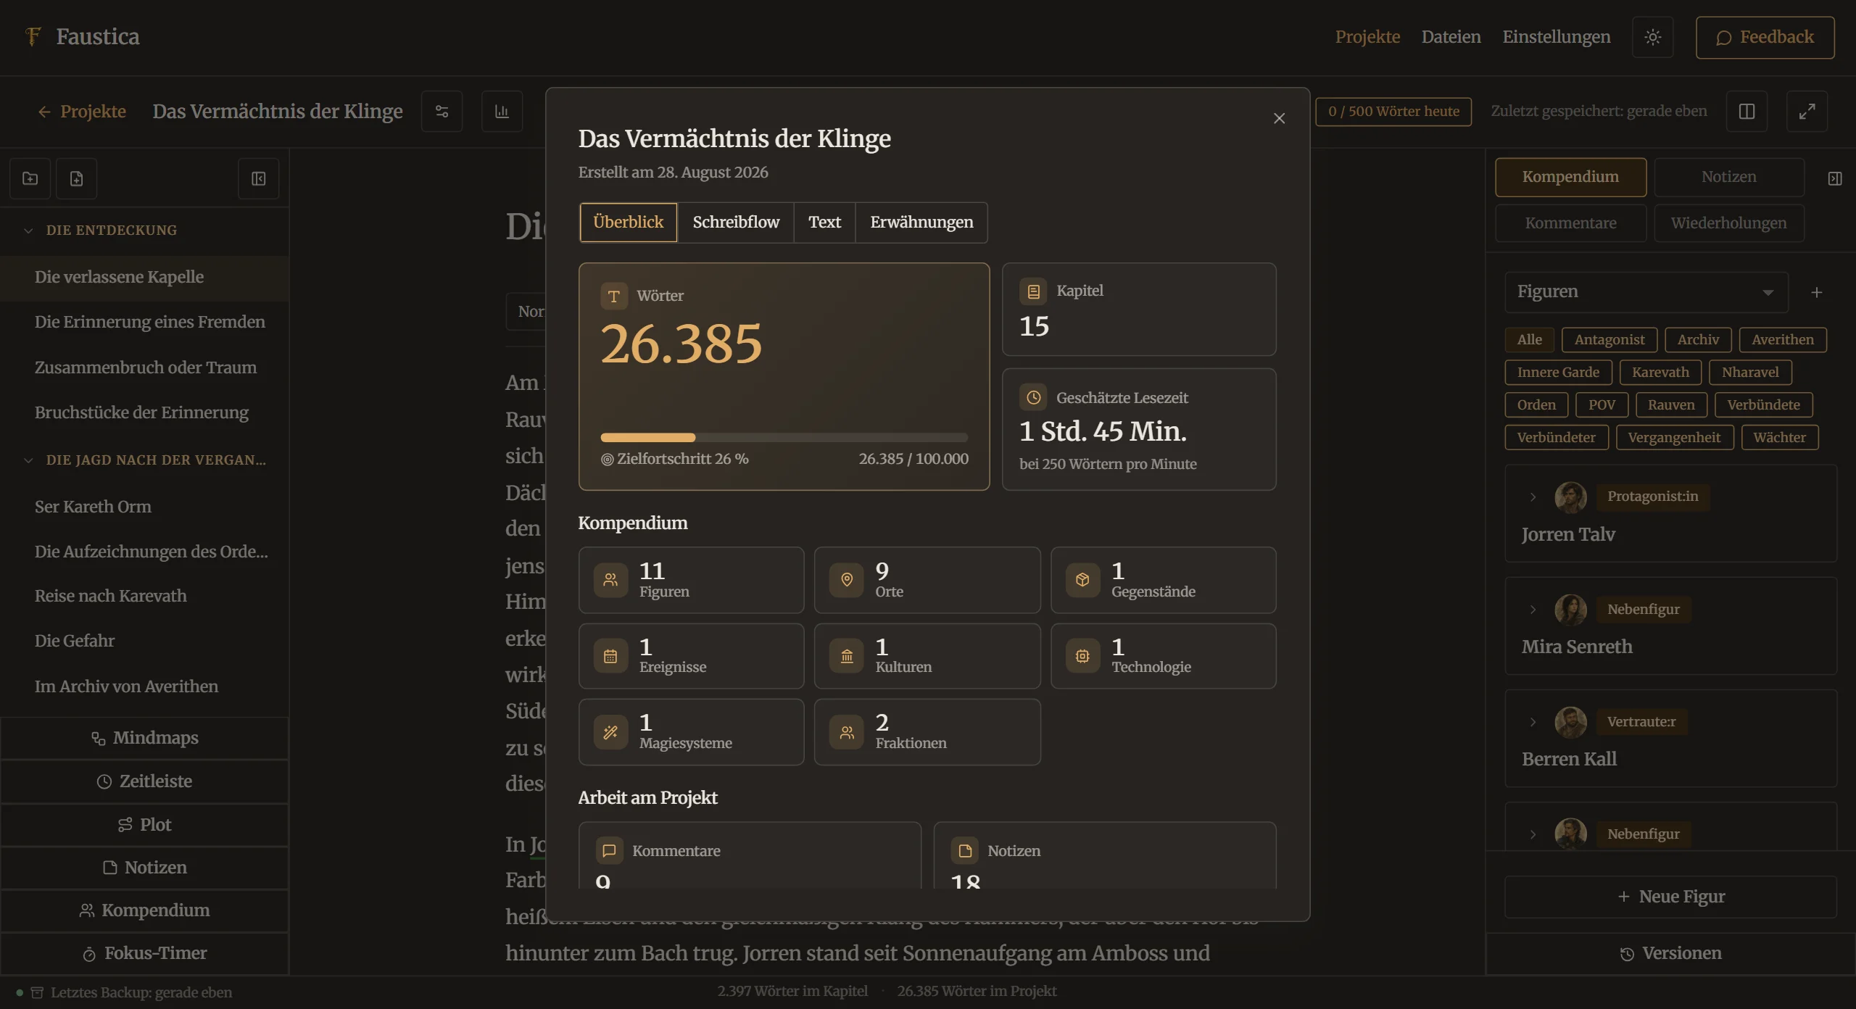Open the Magiesysteme wand card icon

[610, 732]
